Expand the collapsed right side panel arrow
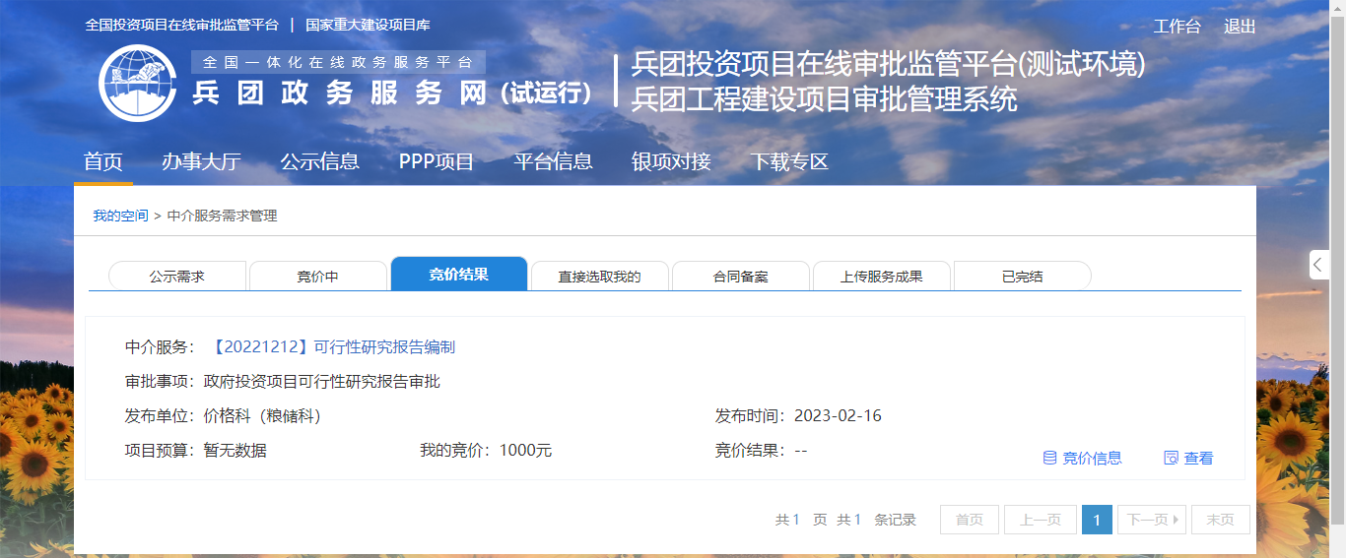 pyautogui.click(x=1318, y=265)
